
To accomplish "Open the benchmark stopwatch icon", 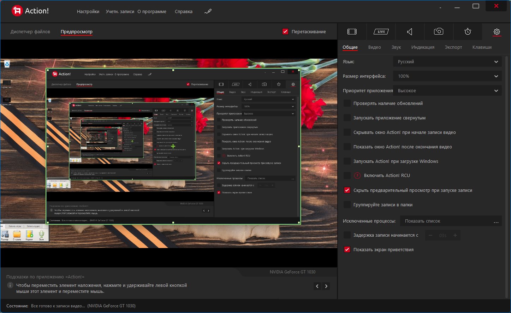I will 468,31.
